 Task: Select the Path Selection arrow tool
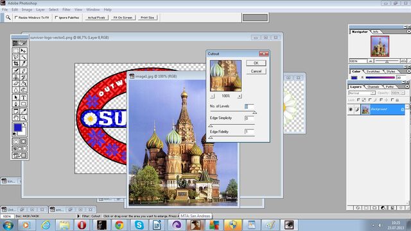pos(16,97)
